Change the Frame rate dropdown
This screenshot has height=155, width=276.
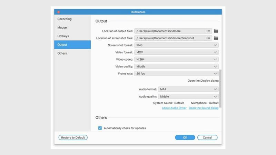176,73
